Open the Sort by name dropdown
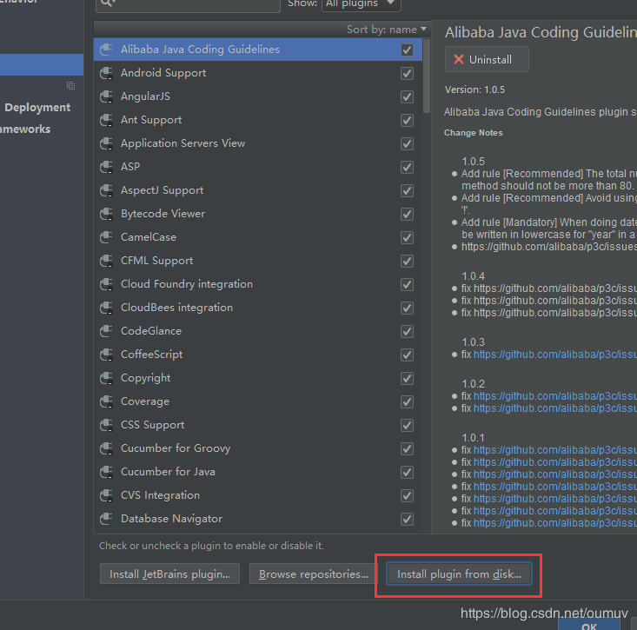 pos(387,30)
